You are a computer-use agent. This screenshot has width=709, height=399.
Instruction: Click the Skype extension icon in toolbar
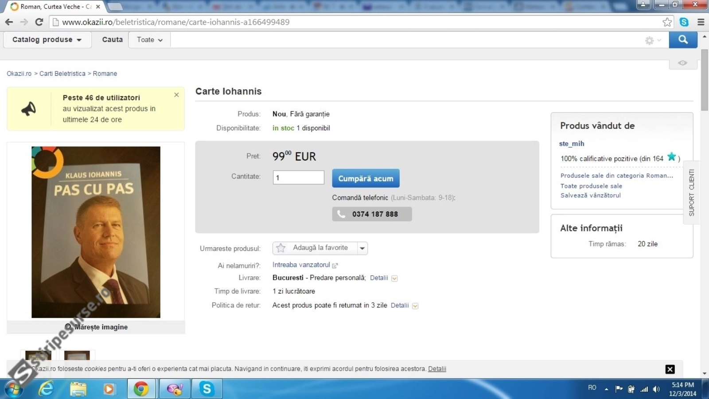(684, 22)
